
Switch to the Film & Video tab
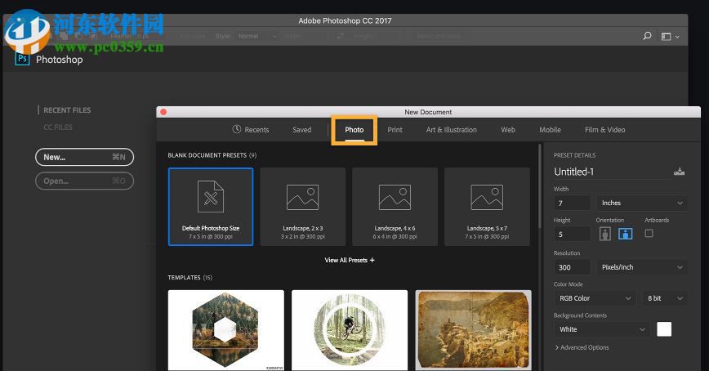pos(604,129)
